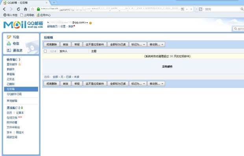Close the QQ邮箱 - 垃圾箱 browser tab
This screenshot has height=156, width=244.
coord(46,3)
